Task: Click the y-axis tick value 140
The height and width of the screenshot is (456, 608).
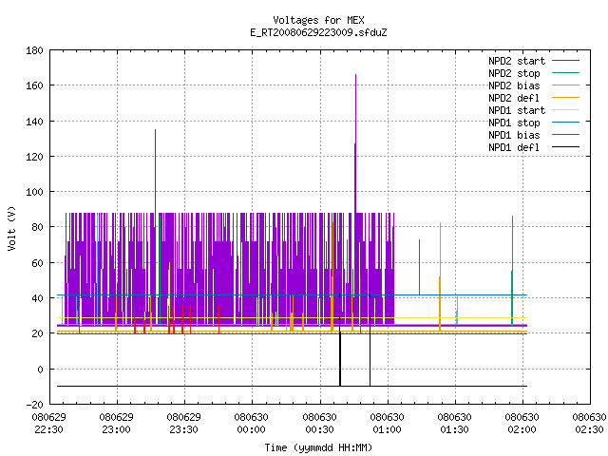Action: pyautogui.click(x=34, y=122)
